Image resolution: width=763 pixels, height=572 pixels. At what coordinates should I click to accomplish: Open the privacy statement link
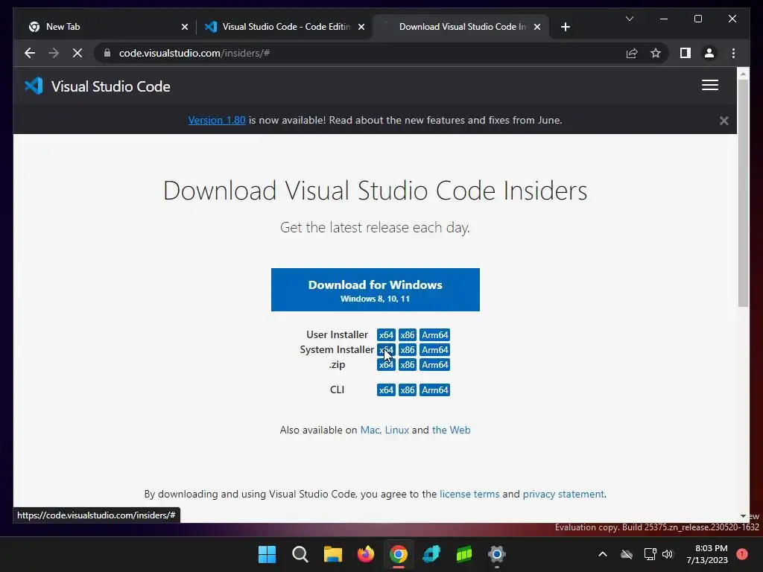click(563, 495)
